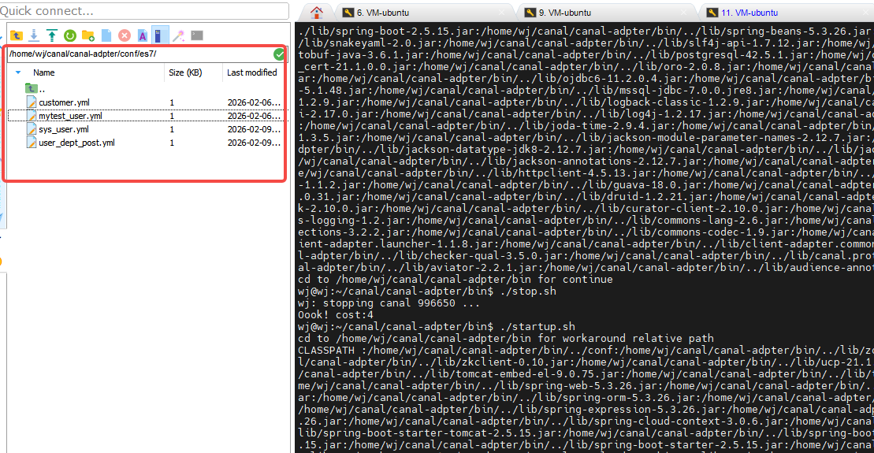Click the size value of customer.yml
The height and width of the screenshot is (453, 874).
click(x=172, y=102)
